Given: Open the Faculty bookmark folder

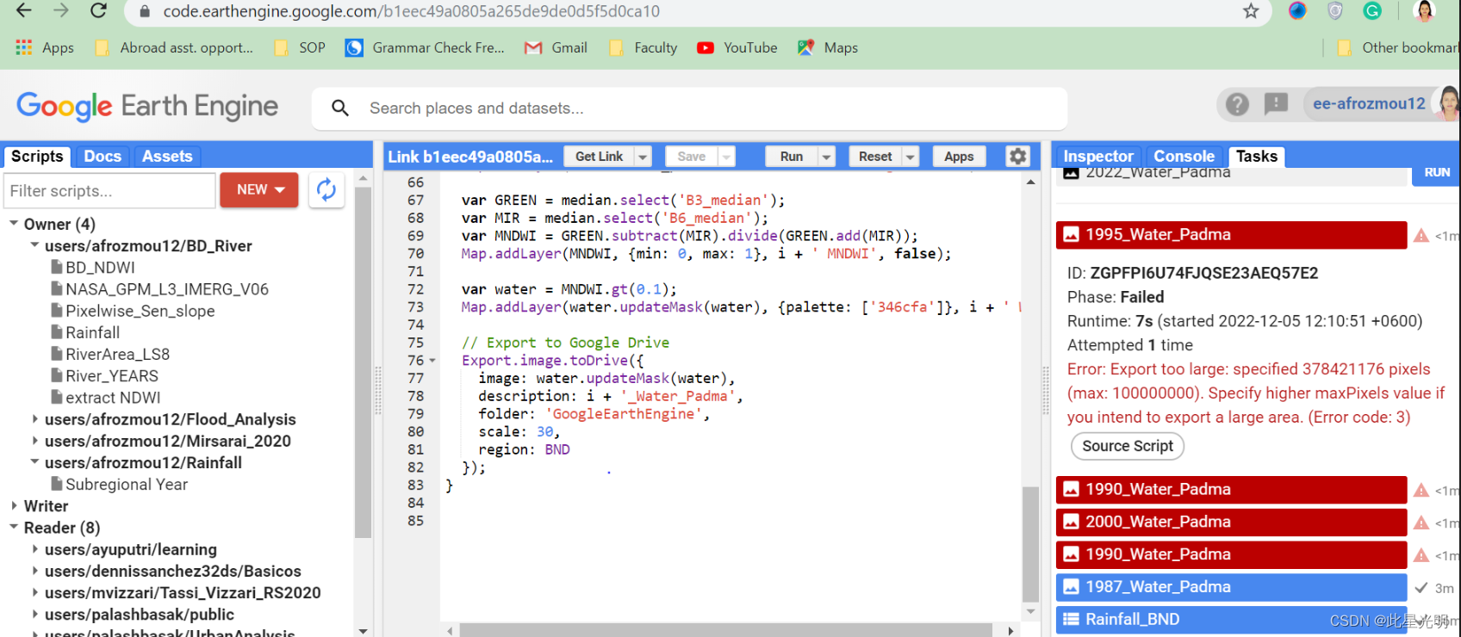Looking at the screenshot, I should [x=643, y=48].
